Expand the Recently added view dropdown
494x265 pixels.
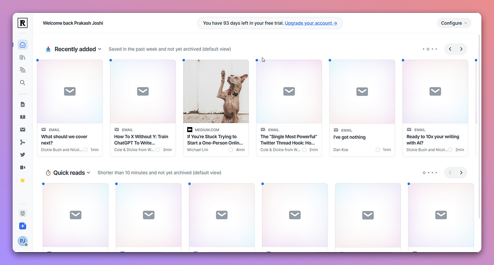100,49
